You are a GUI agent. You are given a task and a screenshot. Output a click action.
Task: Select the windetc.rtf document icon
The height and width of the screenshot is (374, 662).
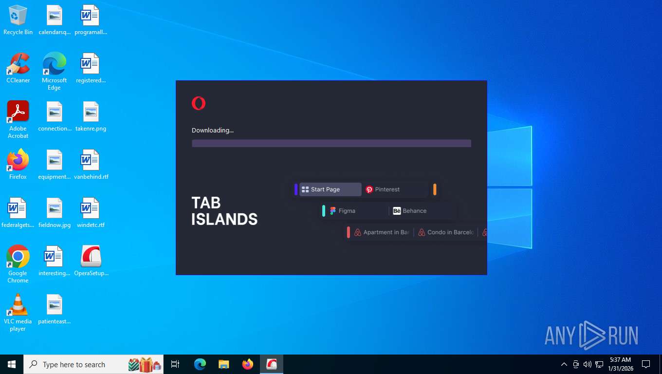(x=91, y=213)
